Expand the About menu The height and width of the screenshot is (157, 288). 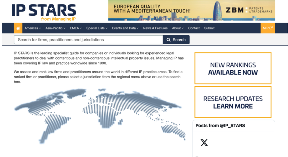click(178, 28)
